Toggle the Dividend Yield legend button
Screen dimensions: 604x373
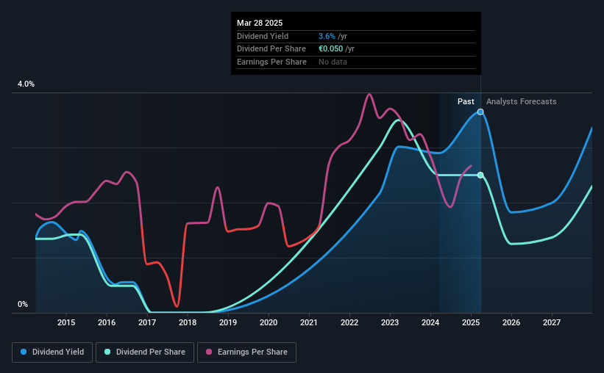[x=52, y=352]
